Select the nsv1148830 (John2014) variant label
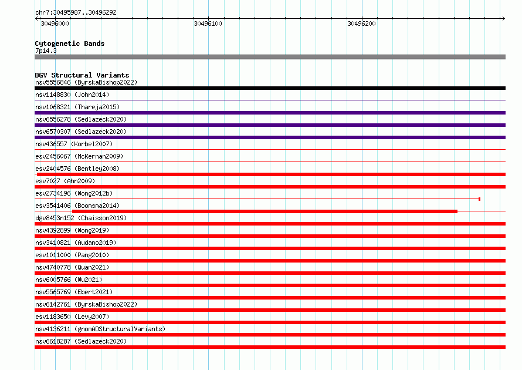 coord(72,95)
